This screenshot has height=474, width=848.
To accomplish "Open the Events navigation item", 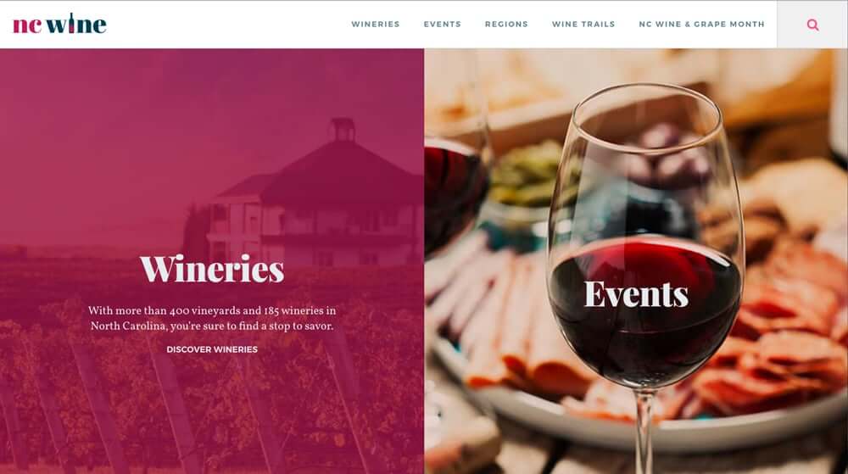I will click(442, 25).
